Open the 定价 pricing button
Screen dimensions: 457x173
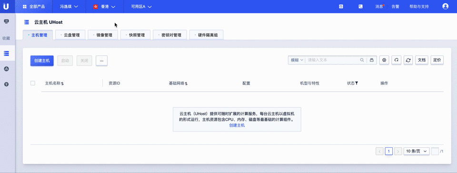[437, 60]
